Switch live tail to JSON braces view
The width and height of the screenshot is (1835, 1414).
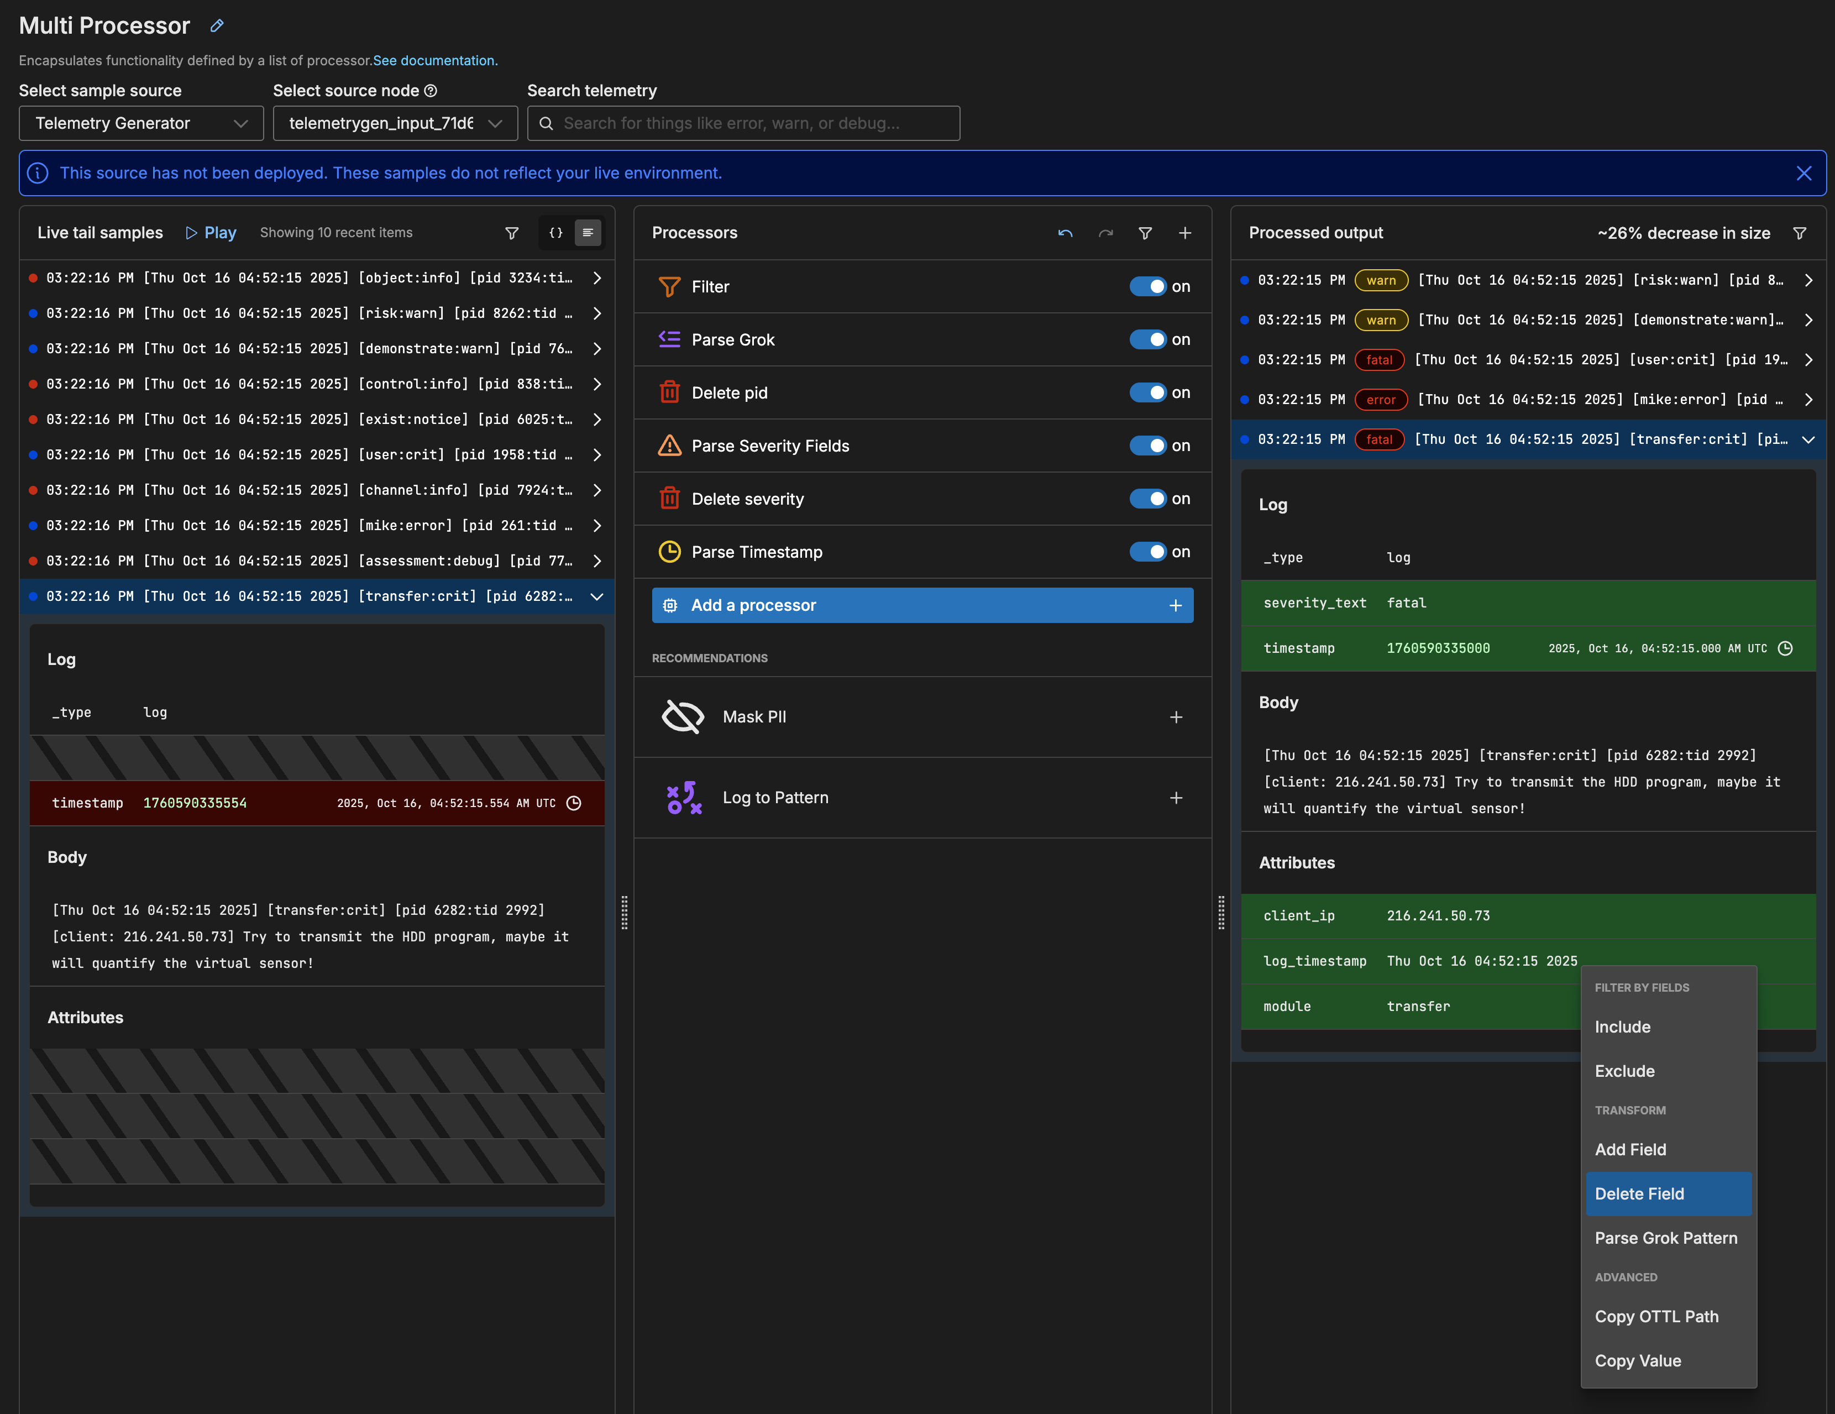click(555, 233)
